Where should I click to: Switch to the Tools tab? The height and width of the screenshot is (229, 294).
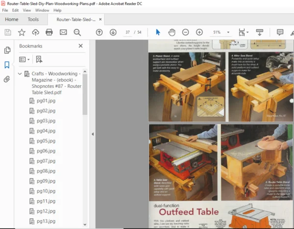coord(33,19)
